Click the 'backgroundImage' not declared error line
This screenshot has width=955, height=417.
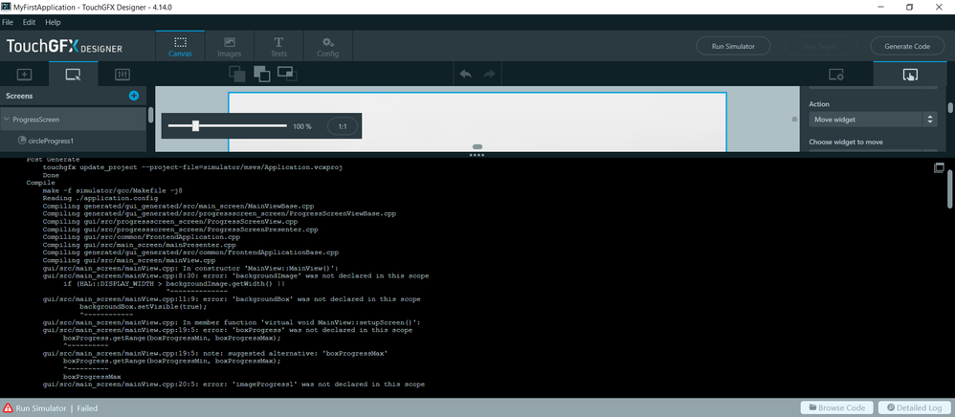(x=235, y=275)
